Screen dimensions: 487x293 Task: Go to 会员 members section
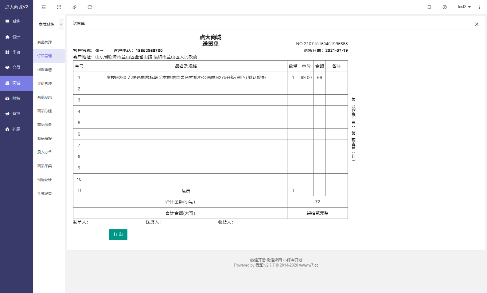[16, 67]
